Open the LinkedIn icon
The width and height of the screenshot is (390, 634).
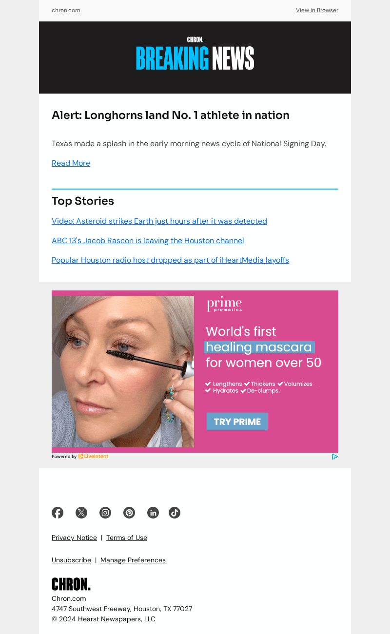(153, 513)
